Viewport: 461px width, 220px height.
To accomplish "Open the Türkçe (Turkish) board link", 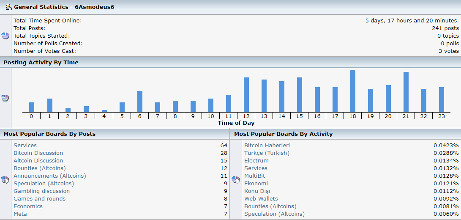I will [267, 153].
